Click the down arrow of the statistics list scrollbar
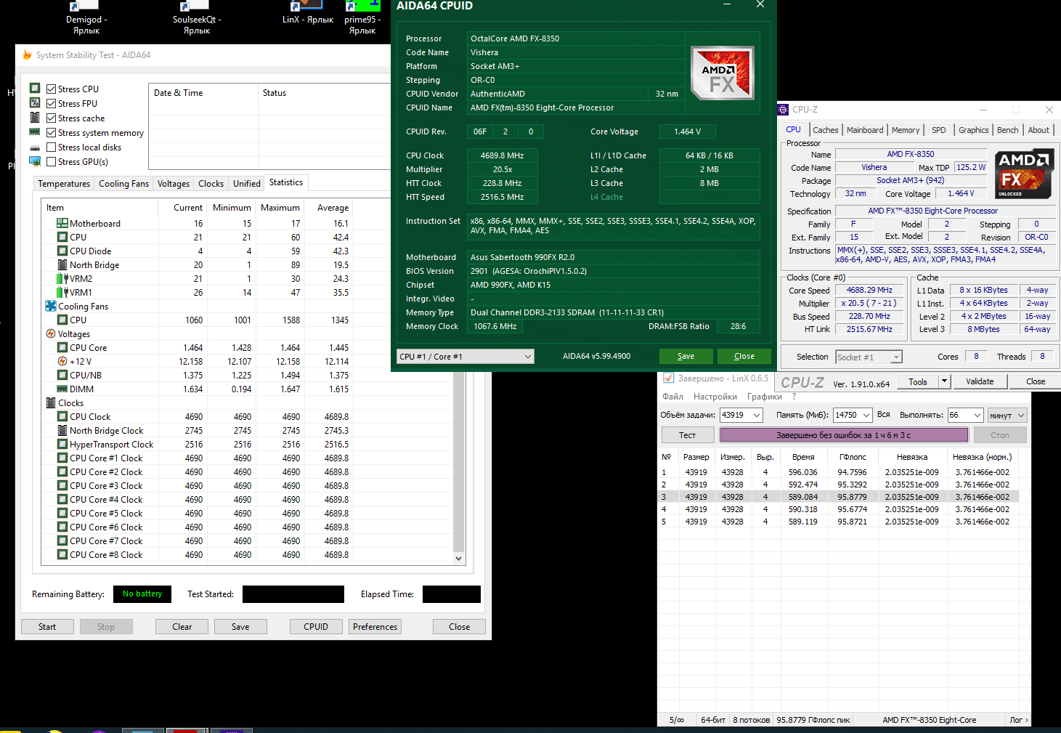The image size is (1061, 733). [458, 558]
